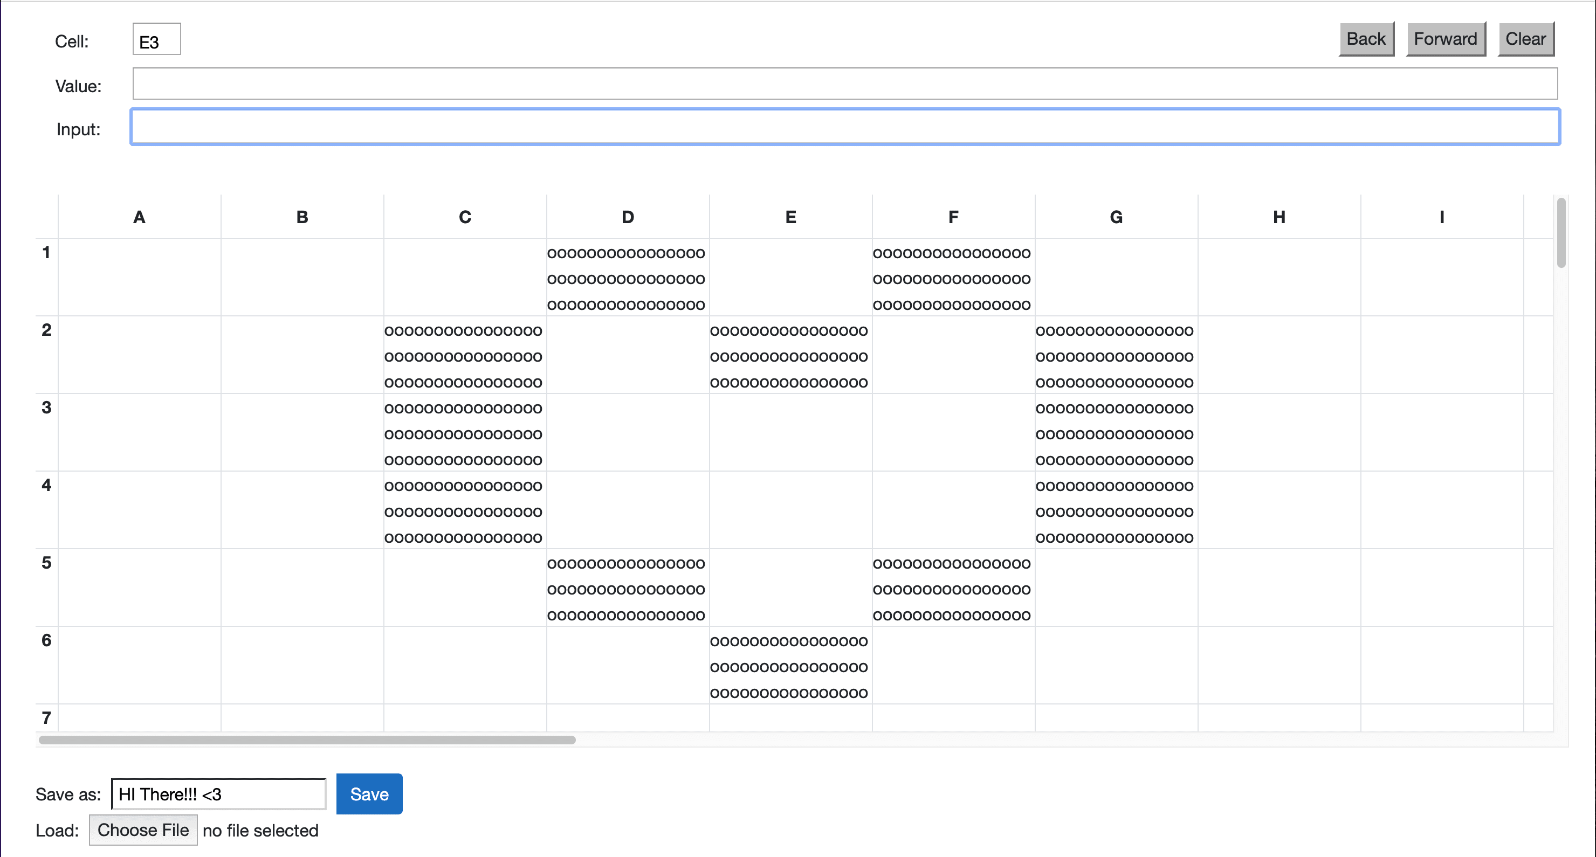Select column header H
The image size is (1596, 857).
click(1279, 217)
